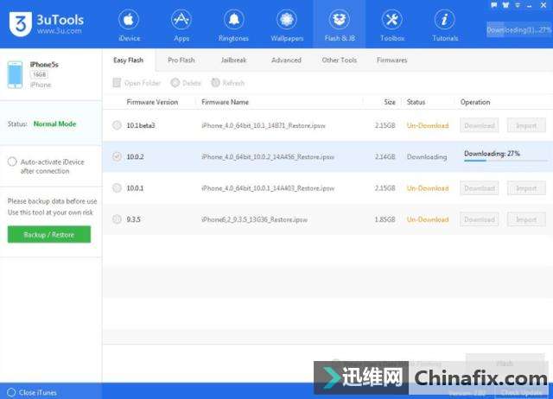
Task: Select firmware 10.1beta3 radio button
Action: pos(117,125)
